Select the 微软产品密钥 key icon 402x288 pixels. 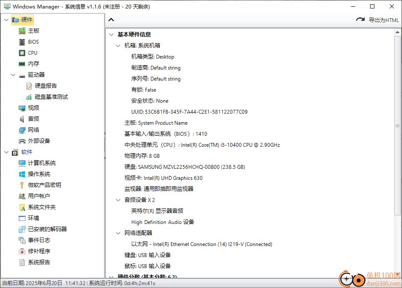[22, 185]
